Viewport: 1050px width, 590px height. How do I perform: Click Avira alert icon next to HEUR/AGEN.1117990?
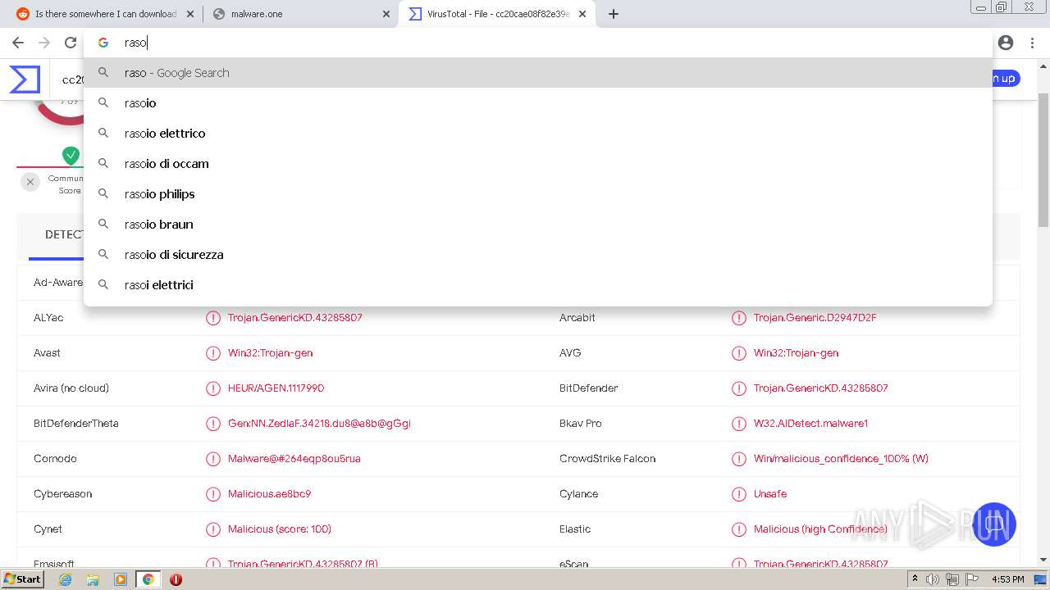213,388
